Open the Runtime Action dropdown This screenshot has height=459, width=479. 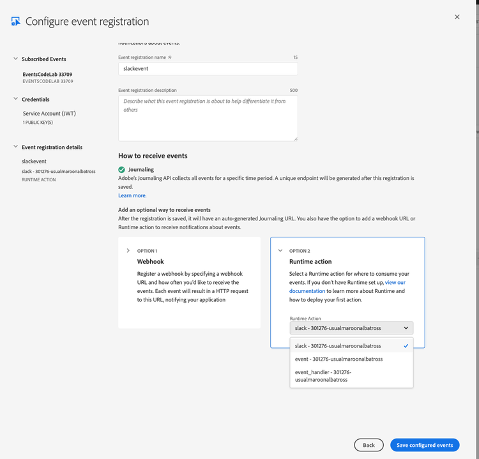click(x=351, y=328)
